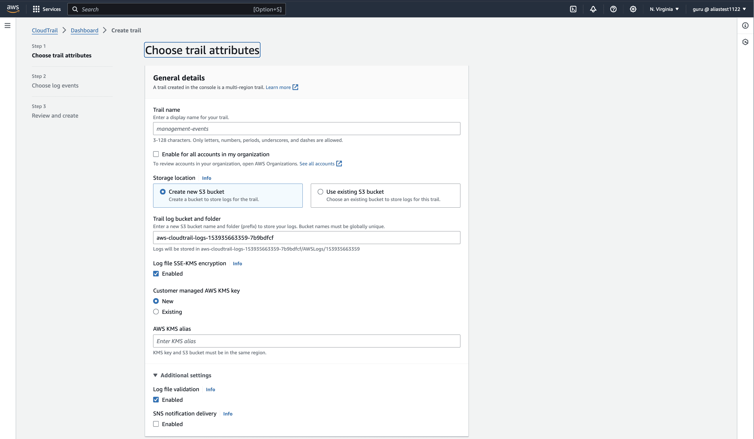Viewport: 754px width, 439px height.
Task: Enable SNS notification delivery checkbox
Action: (x=156, y=424)
